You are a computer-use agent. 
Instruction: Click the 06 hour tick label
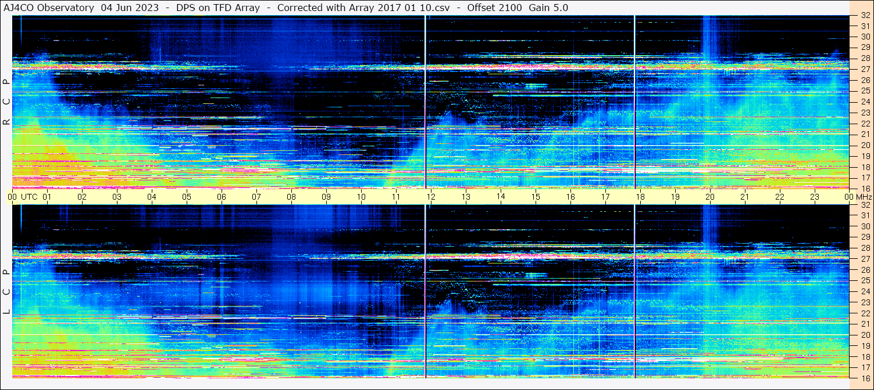[222, 197]
